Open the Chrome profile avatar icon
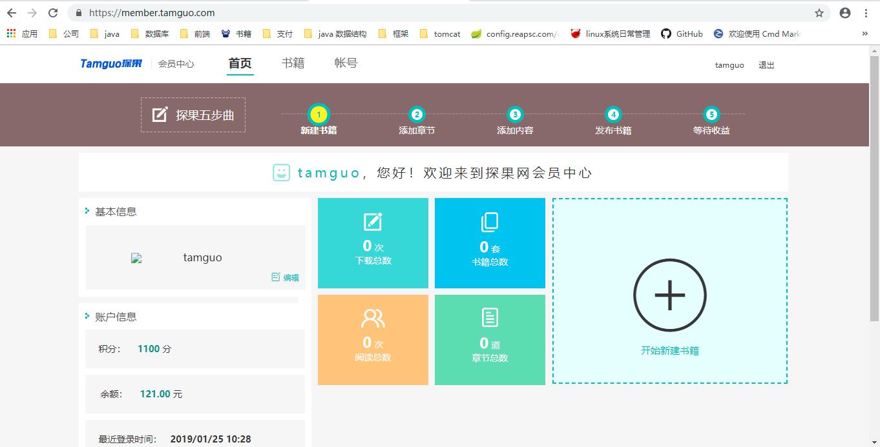Screen dimensions: 880x447 [x=845, y=13]
